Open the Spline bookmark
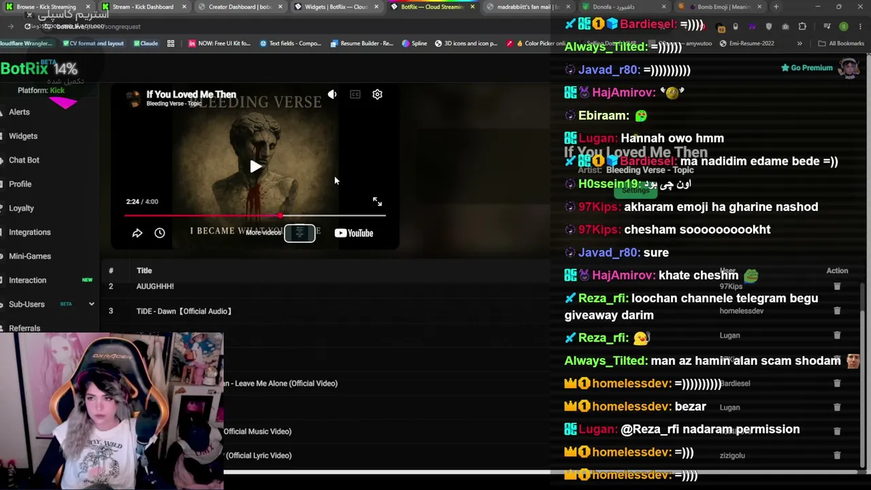871x490 pixels. 414,44
